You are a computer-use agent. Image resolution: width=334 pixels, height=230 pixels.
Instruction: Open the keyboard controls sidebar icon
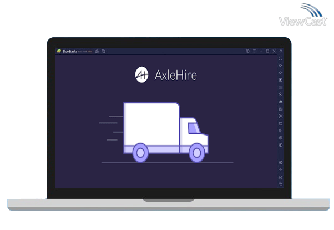click(x=281, y=87)
